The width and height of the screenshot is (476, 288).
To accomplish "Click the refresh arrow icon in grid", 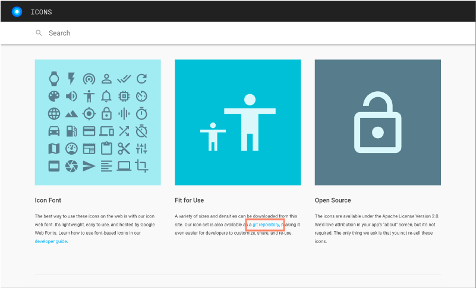I will [141, 78].
